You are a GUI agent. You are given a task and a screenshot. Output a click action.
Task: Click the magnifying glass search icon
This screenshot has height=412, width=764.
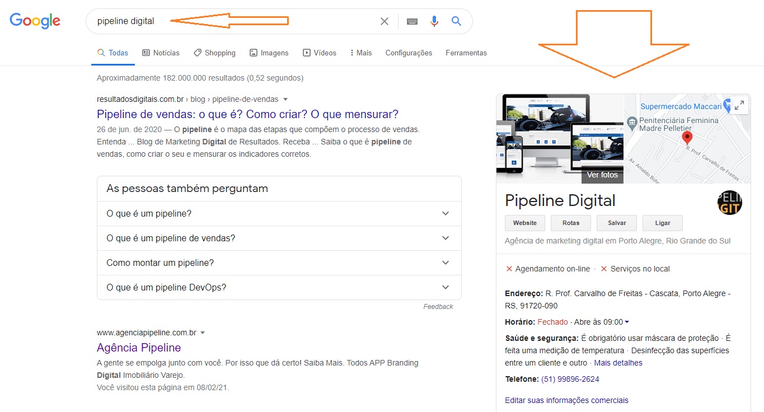tap(456, 21)
